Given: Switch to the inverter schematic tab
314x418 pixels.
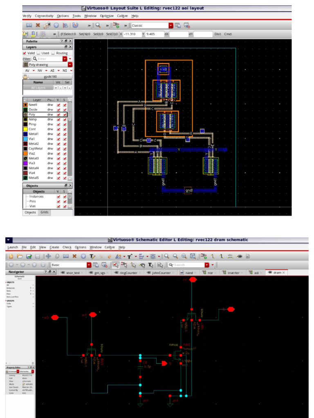Looking at the screenshot, I should point(233,272).
